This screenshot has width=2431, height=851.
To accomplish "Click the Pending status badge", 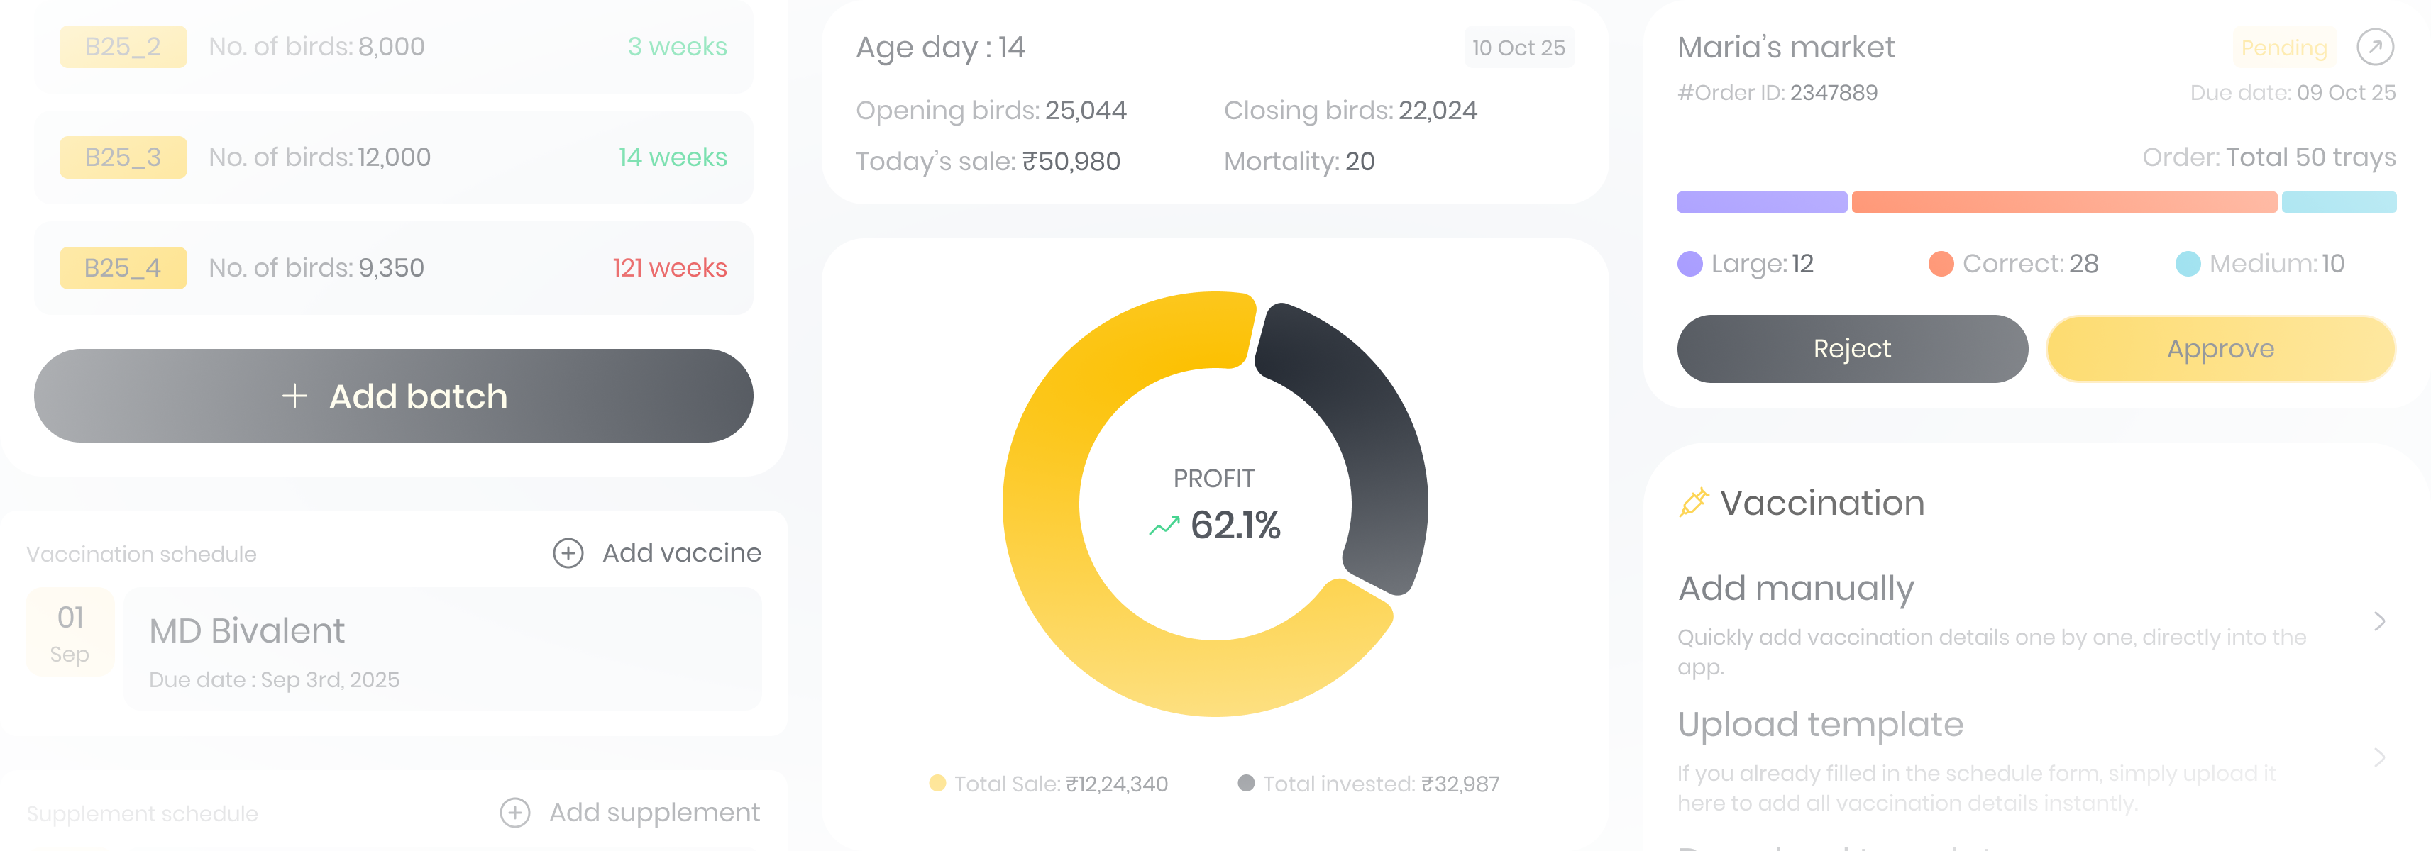I will [2284, 48].
